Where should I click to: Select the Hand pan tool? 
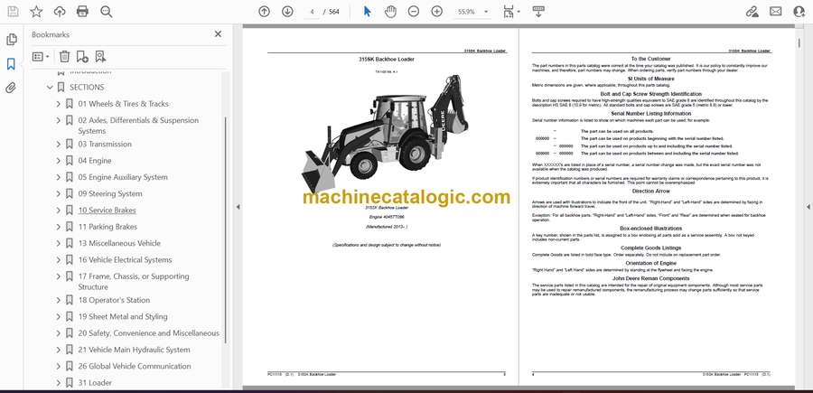(x=390, y=12)
